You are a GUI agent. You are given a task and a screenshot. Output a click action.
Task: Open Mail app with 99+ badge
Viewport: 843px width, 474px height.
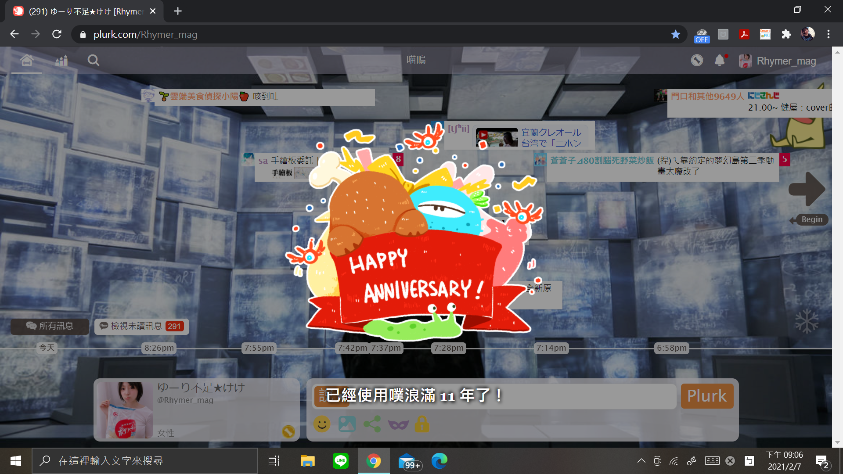click(x=409, y=461)
